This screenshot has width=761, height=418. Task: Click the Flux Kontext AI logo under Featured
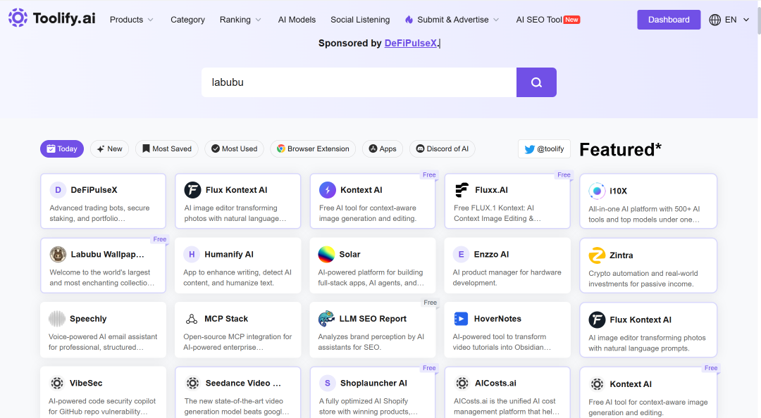(597, 319)
